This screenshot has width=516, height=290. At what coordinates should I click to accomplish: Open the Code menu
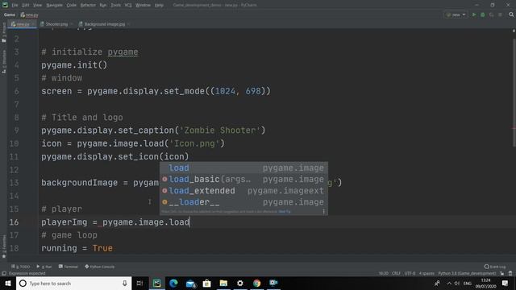(71, 6)
